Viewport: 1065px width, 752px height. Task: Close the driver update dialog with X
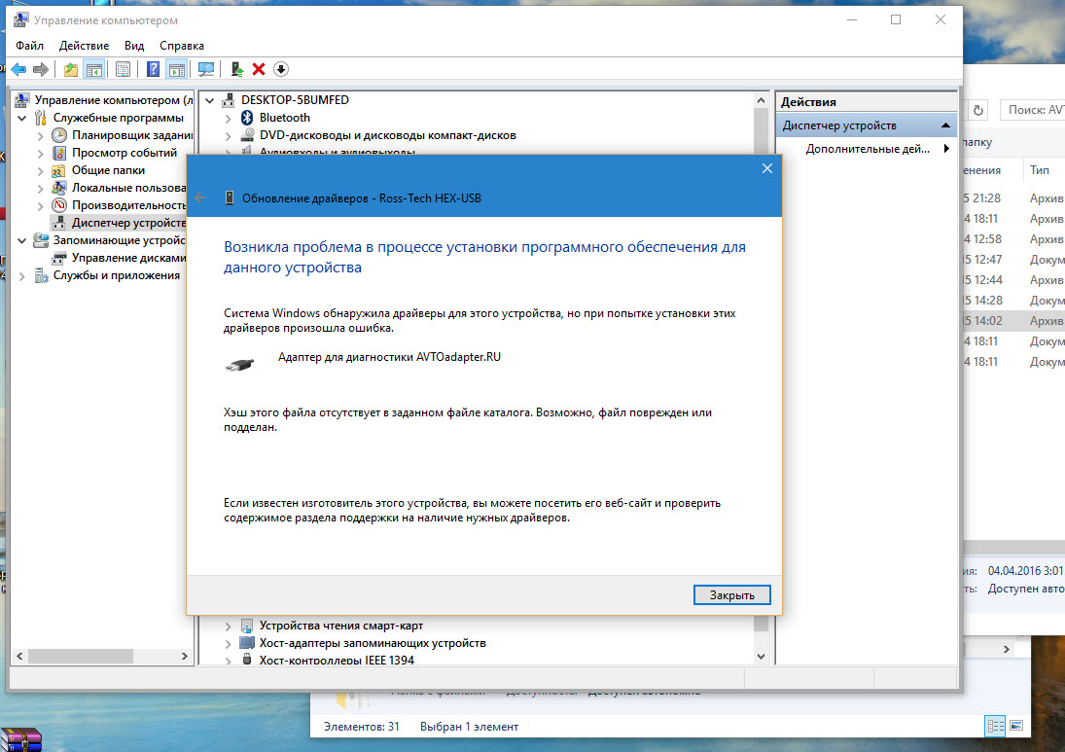tap(766, 168)
